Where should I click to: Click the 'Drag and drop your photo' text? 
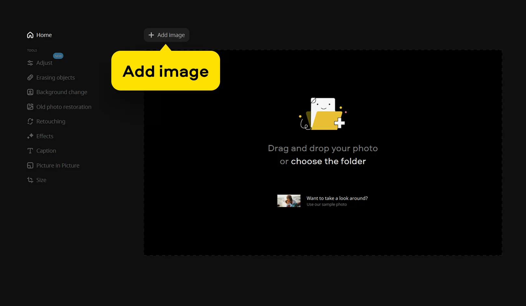(x=323, y=148)
